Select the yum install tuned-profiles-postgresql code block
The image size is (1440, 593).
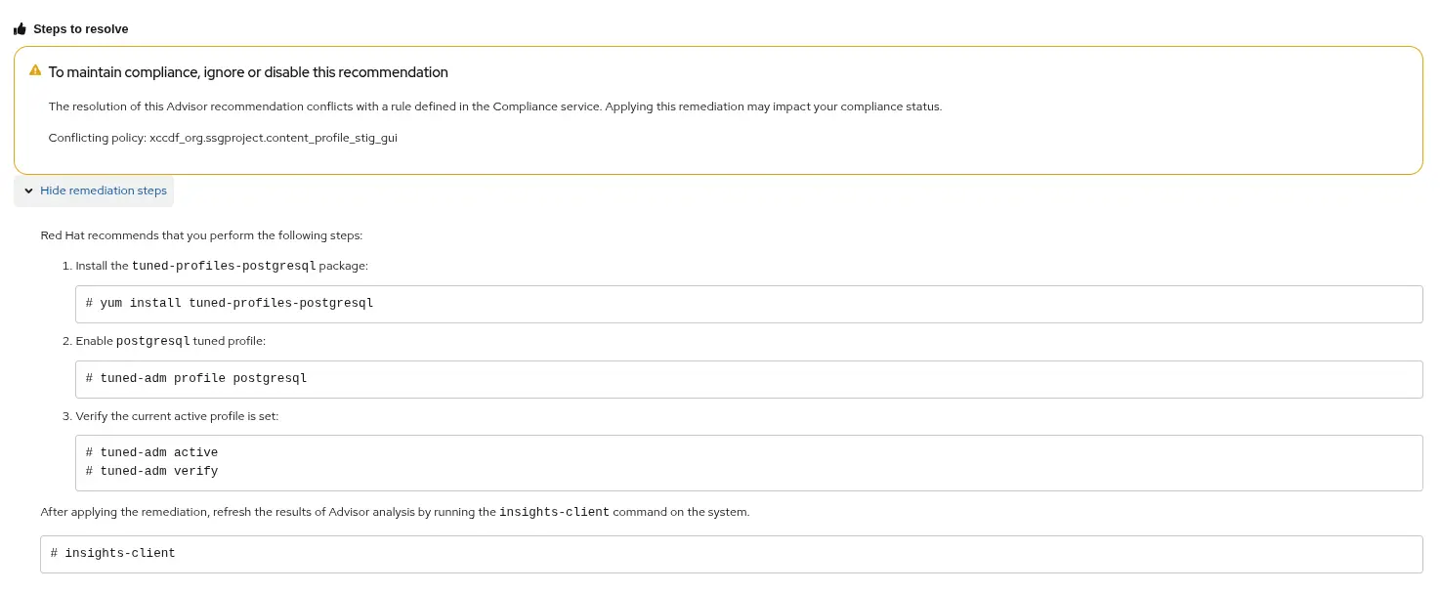tap(748, 304)
